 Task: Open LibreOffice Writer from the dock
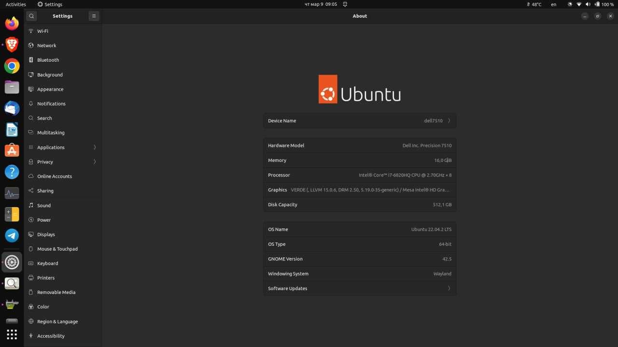point(12,130)
